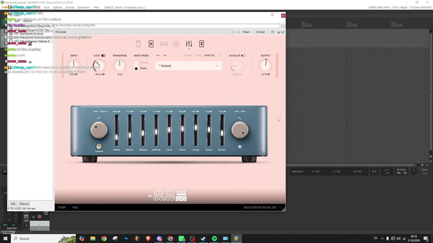The image size is (433, 243).
Task: Expand the REAPER FX preset combo box
Action: [x=145, y=32]
